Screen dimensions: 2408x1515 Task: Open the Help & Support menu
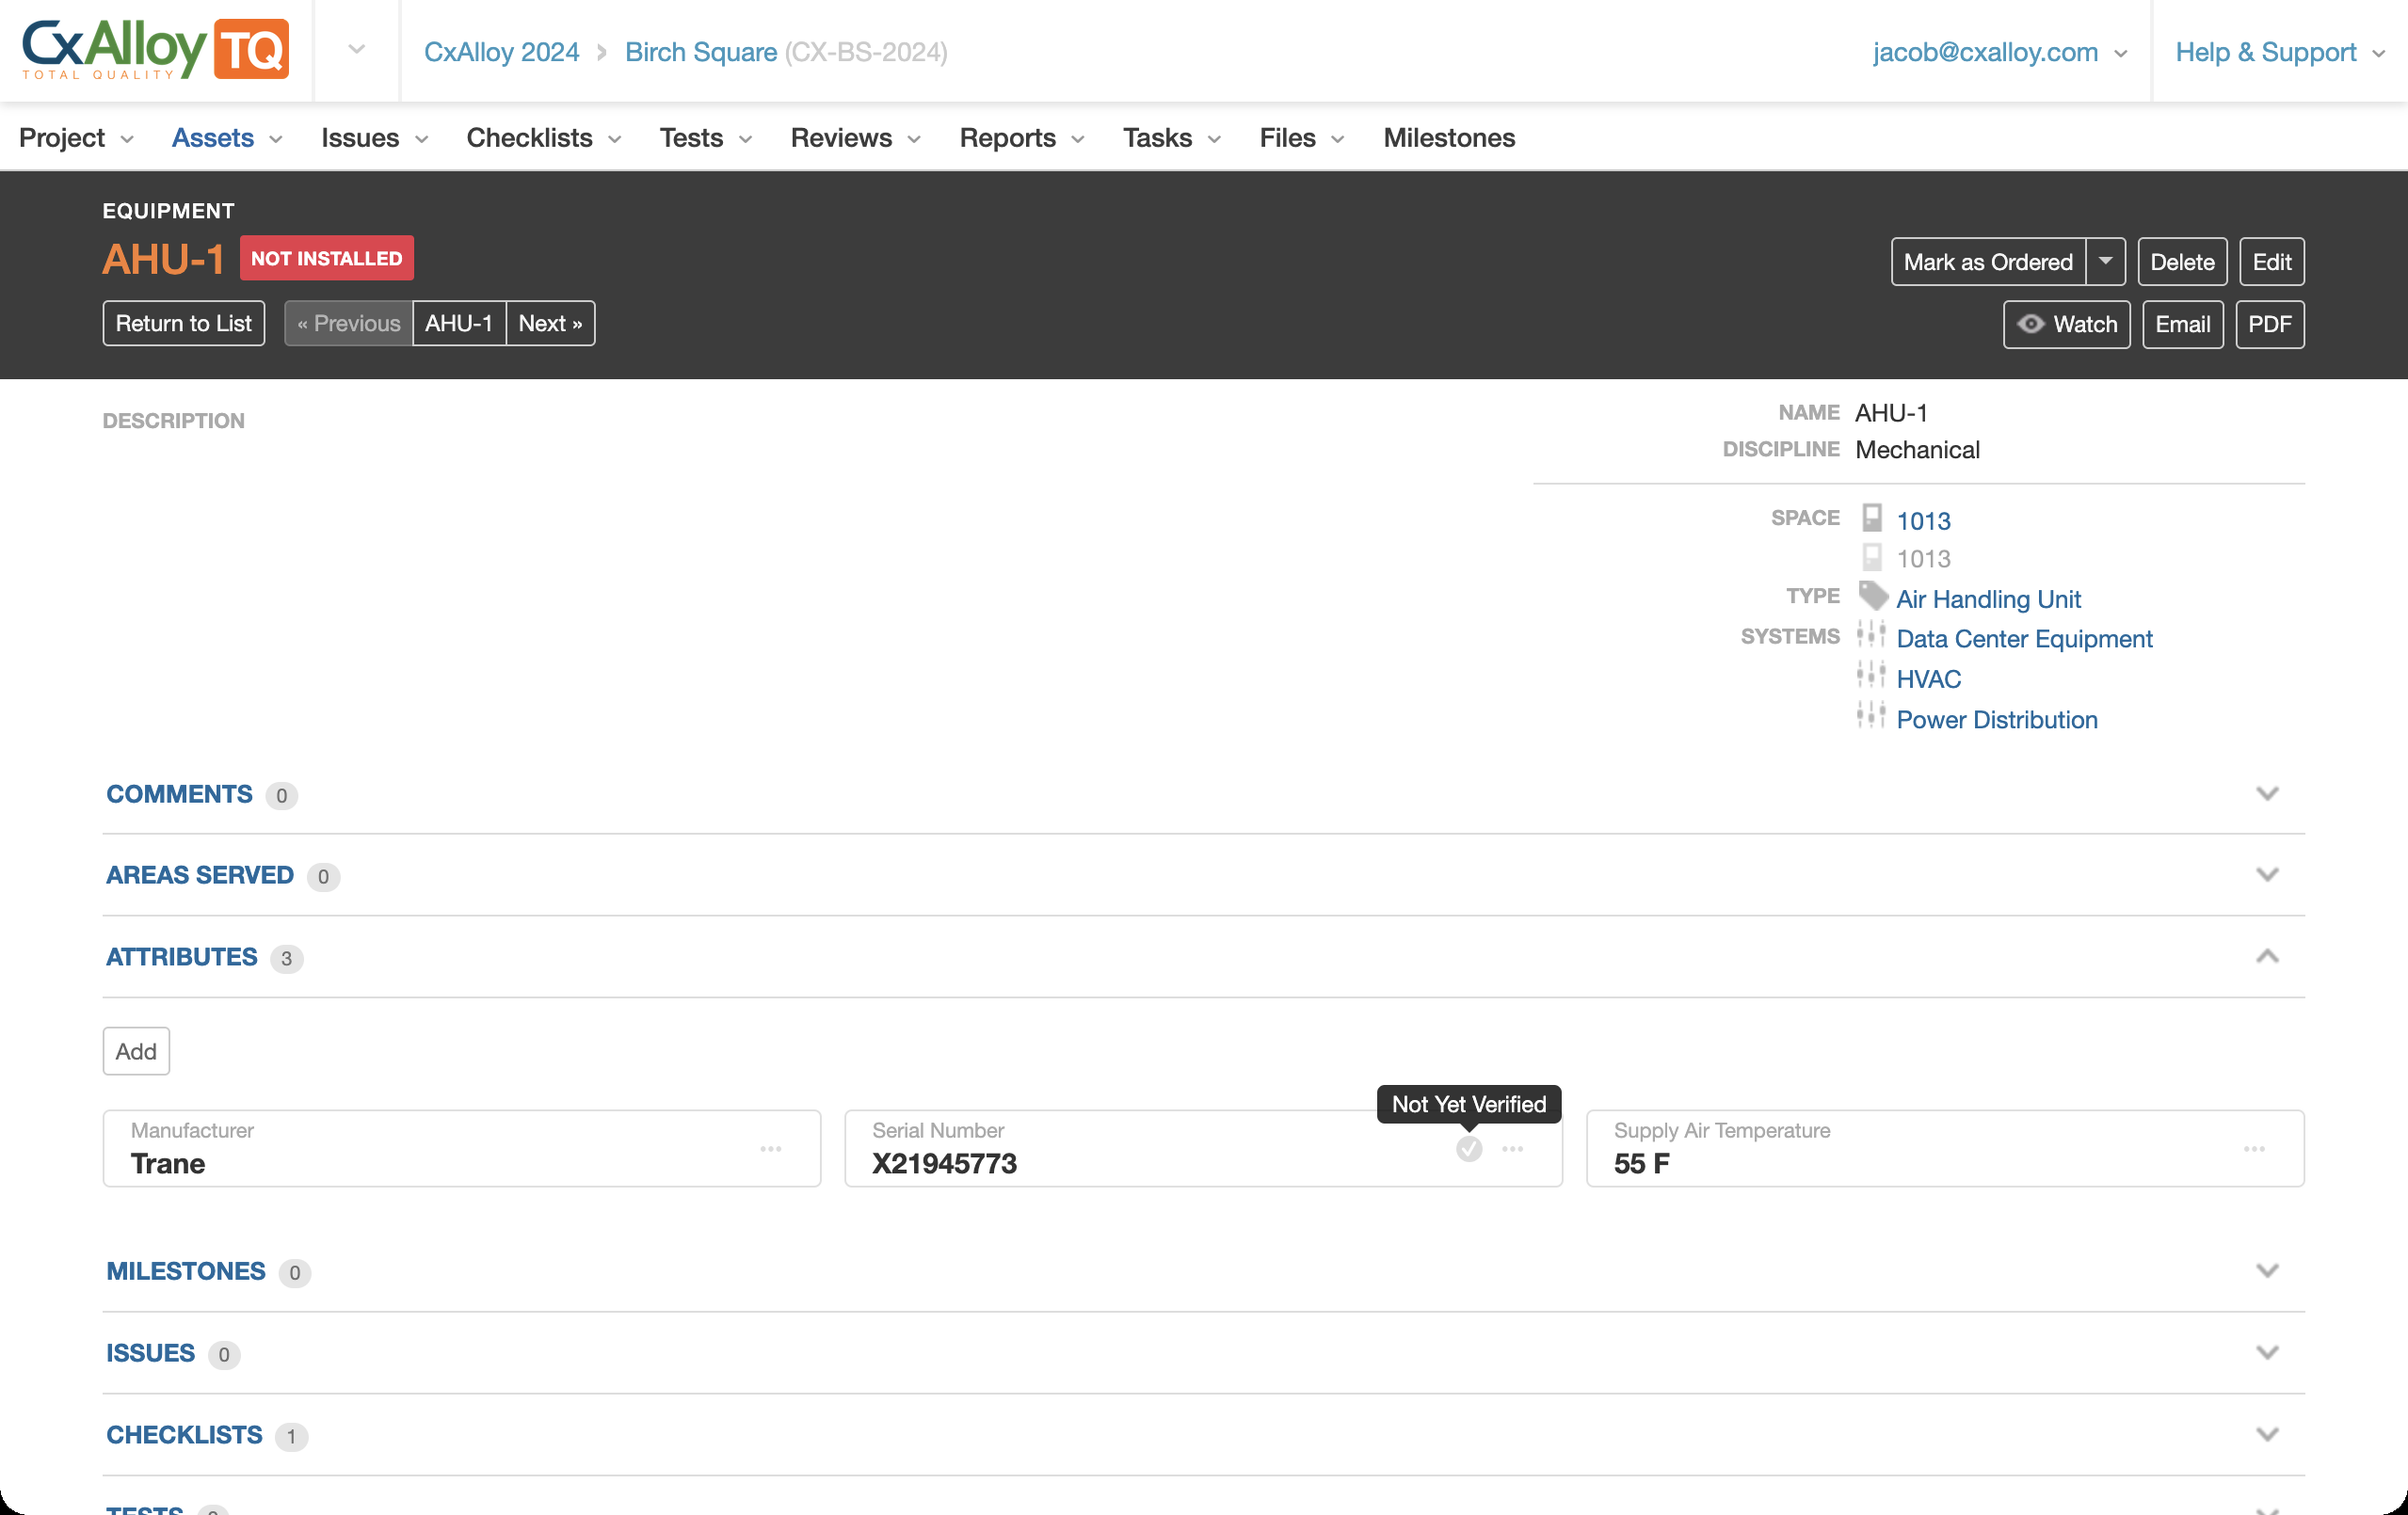pyautogui.click(x=2280, y=51)
